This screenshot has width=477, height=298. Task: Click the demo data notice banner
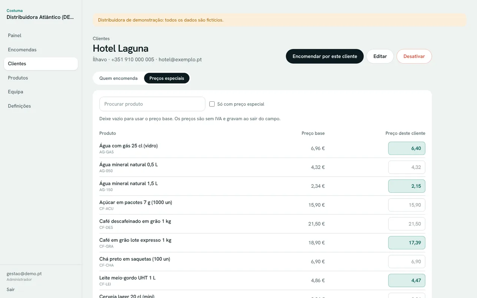point(279,20)
